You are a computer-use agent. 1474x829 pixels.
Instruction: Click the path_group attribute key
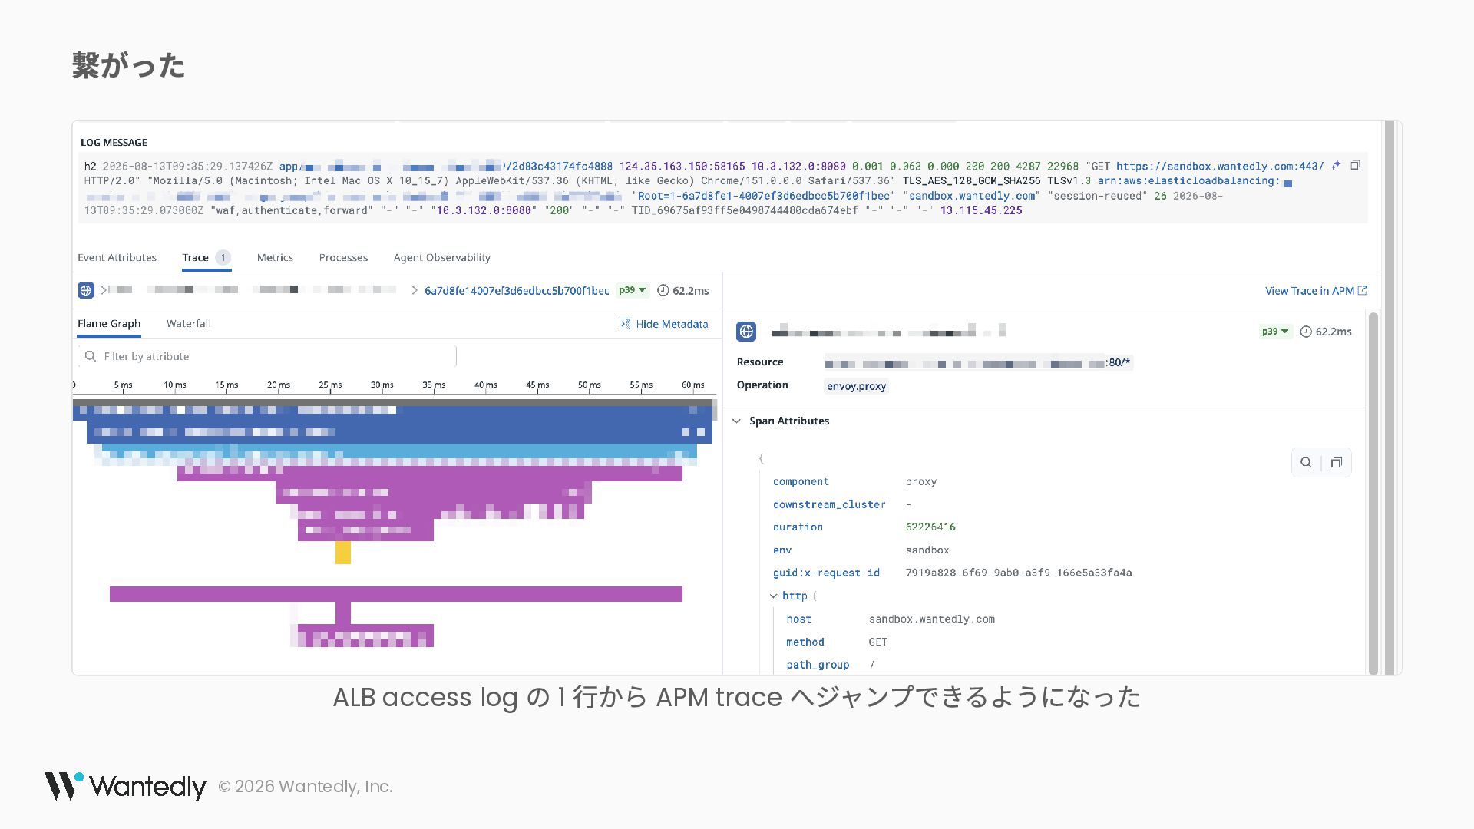[818, 666]
